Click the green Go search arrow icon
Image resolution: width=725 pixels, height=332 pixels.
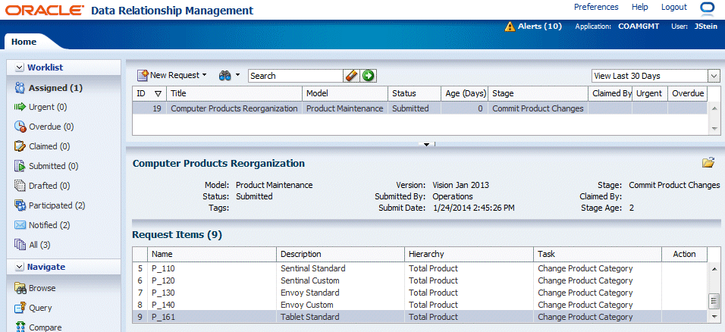click(x=369, y=76)
